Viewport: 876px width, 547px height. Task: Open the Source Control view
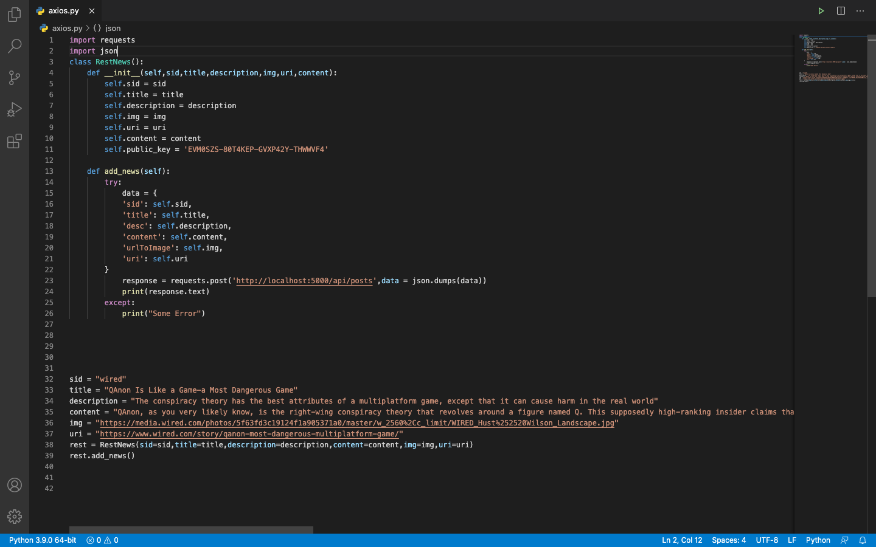point(15,77)
